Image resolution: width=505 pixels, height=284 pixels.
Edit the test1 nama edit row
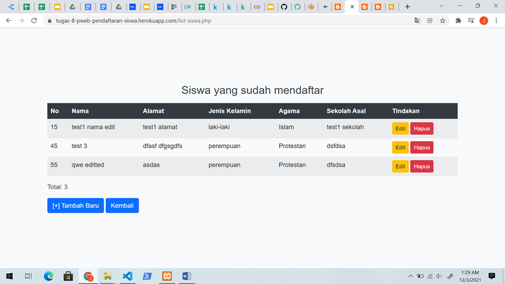tap(400, 128)
